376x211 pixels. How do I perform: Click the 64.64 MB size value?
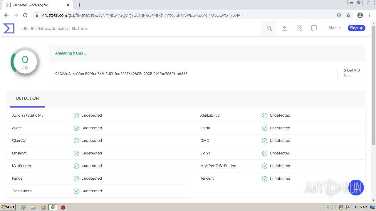pos(352,70)
